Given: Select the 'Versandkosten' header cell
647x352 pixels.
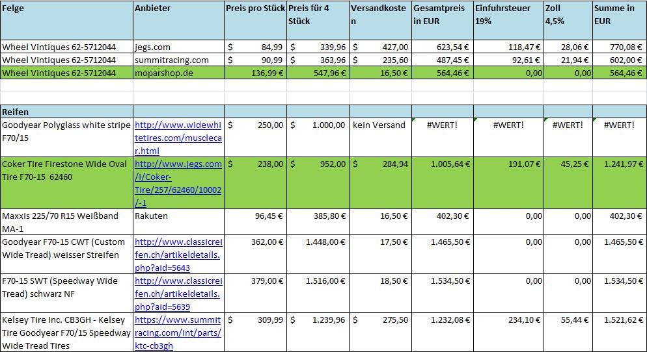Looking at the screenshot, I should pos(380,20).
